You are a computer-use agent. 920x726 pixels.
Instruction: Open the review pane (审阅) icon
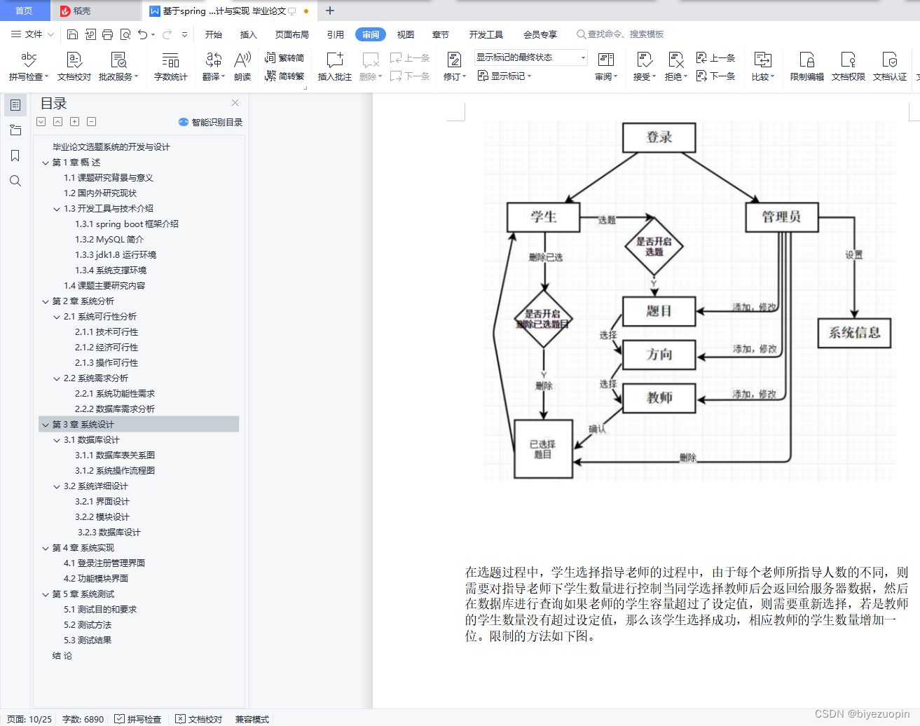coord(606,60)
